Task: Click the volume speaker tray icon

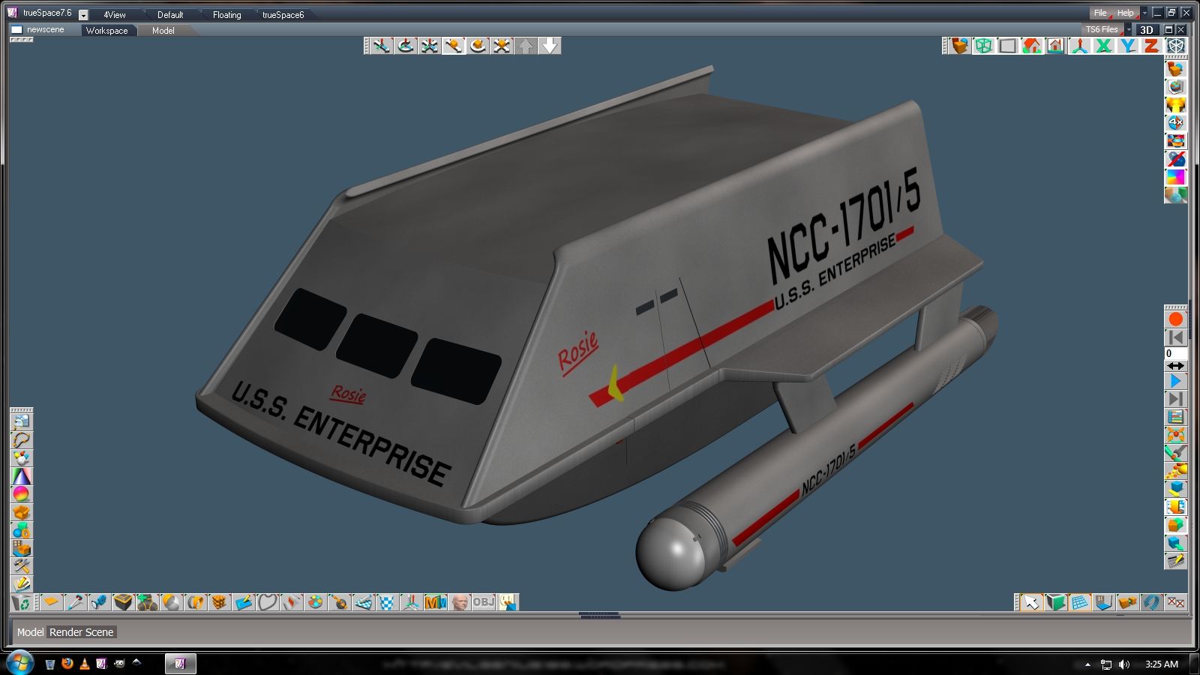Action: coord(1123,664)
